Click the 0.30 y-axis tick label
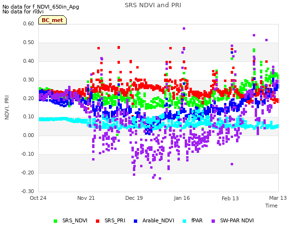Image resolution: width=307 pixels, height=230 pixels. pyautogui.click(x=29, y=80)
